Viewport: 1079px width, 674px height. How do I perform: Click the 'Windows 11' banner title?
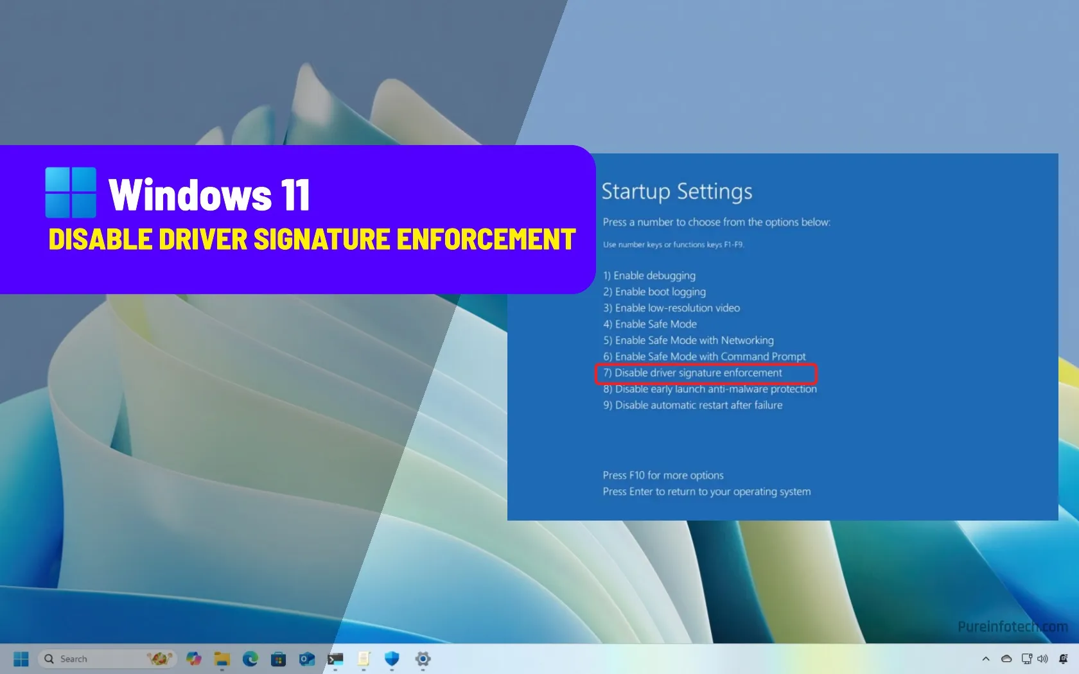click(x=209, y=194)
